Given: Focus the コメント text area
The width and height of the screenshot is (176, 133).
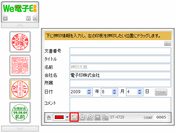Looking at the screenshot, I should tap(120, 104).
